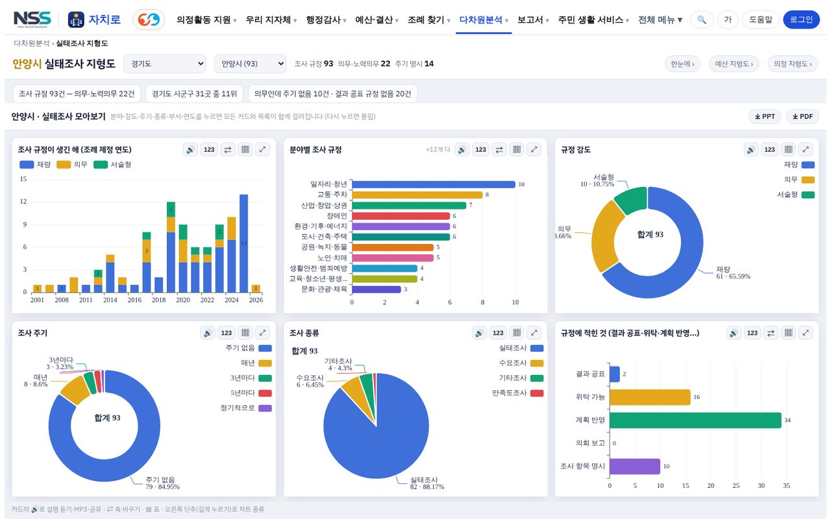Toggle 123 value labels on 조사 종류 card
Viewport: 831px width, 519px height.
498,333
